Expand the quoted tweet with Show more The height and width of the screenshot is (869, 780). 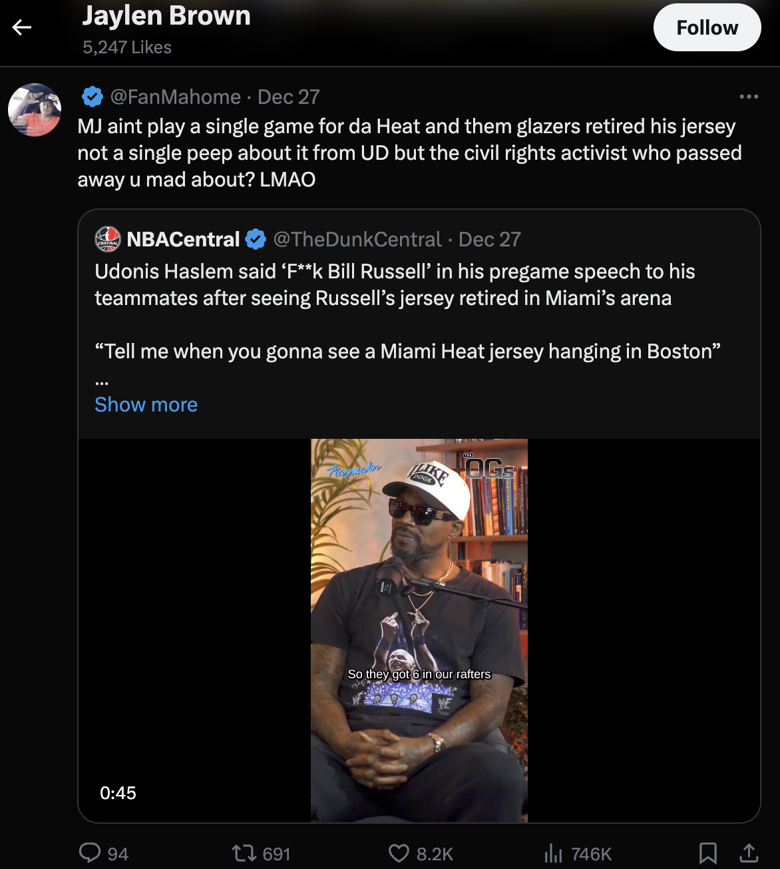click(145, 404)
